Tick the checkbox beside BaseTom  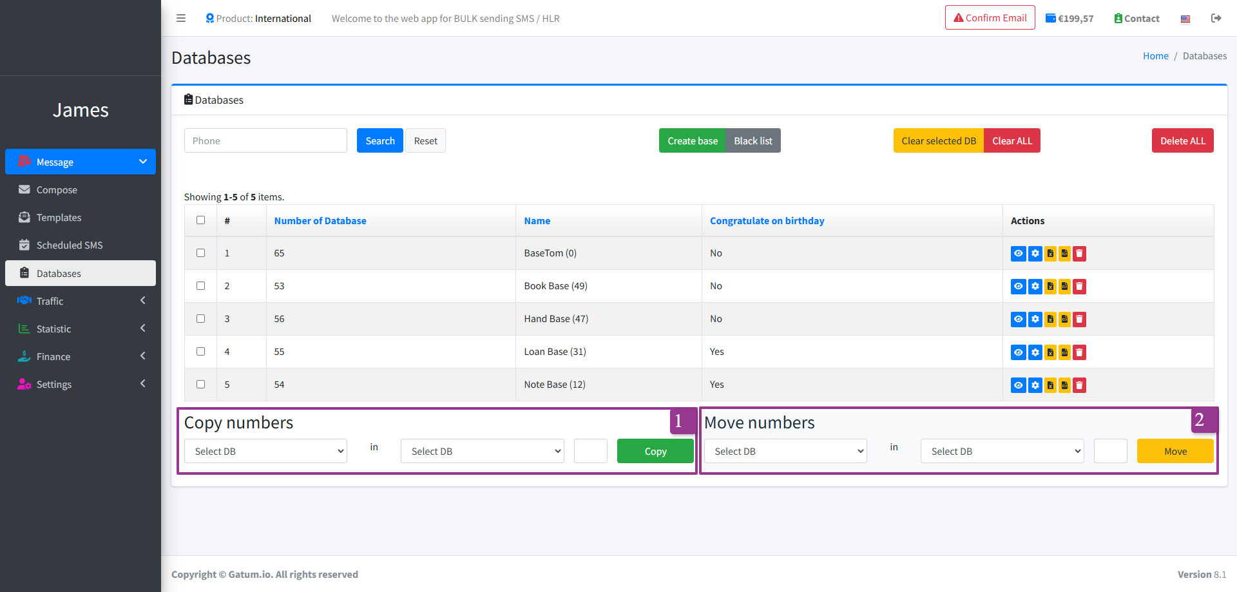[x=200, y=253]
